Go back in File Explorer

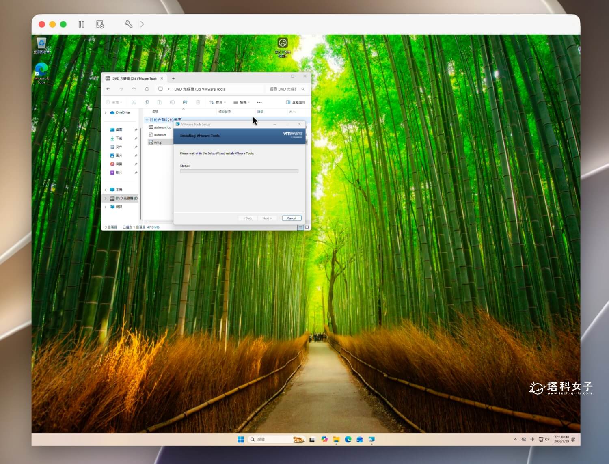pyautogui.click(x=108, y=89)
